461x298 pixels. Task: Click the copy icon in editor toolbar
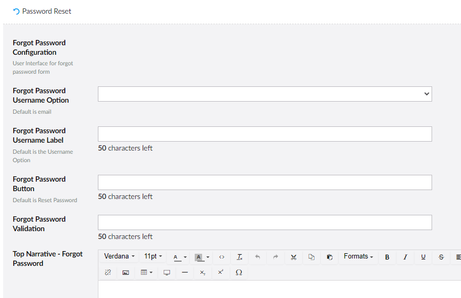click(312, 257)
